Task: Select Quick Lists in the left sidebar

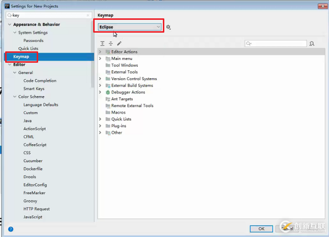Action: coord(28,48)
